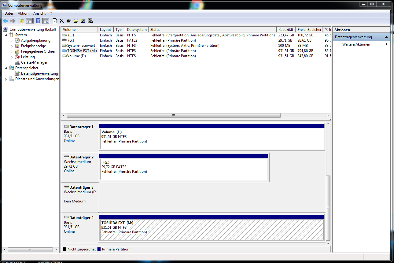Click the open folder toolbar icon
Image resolution: width=394 pixels, height=263 pixels.
[x=76, y=21]
